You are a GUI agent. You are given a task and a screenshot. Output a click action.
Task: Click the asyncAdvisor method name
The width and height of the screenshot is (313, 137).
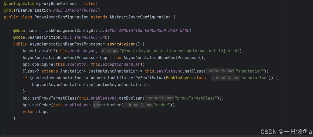click(x=121, y=44)
